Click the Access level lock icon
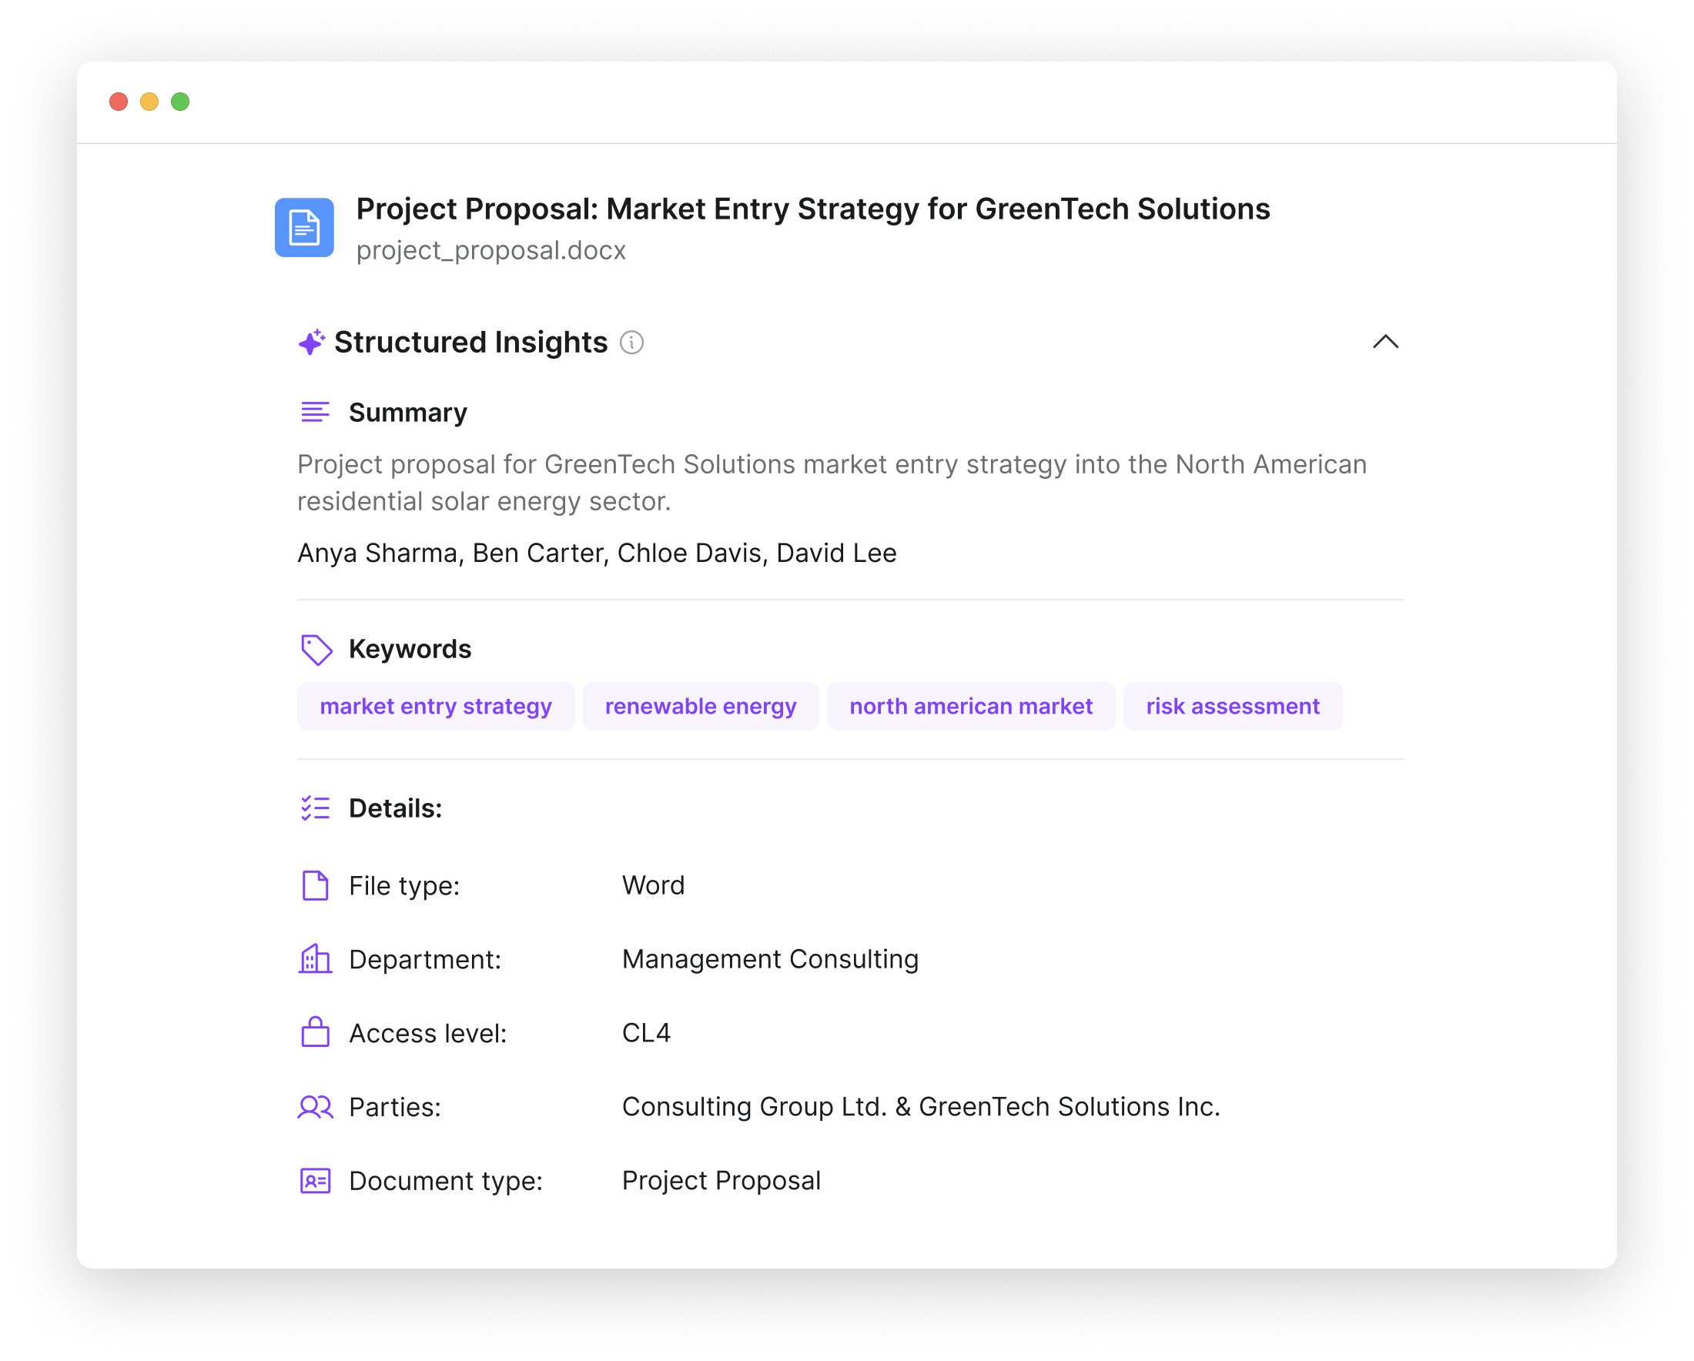Screen dimensions: 1694x1361 point(316,1033)
